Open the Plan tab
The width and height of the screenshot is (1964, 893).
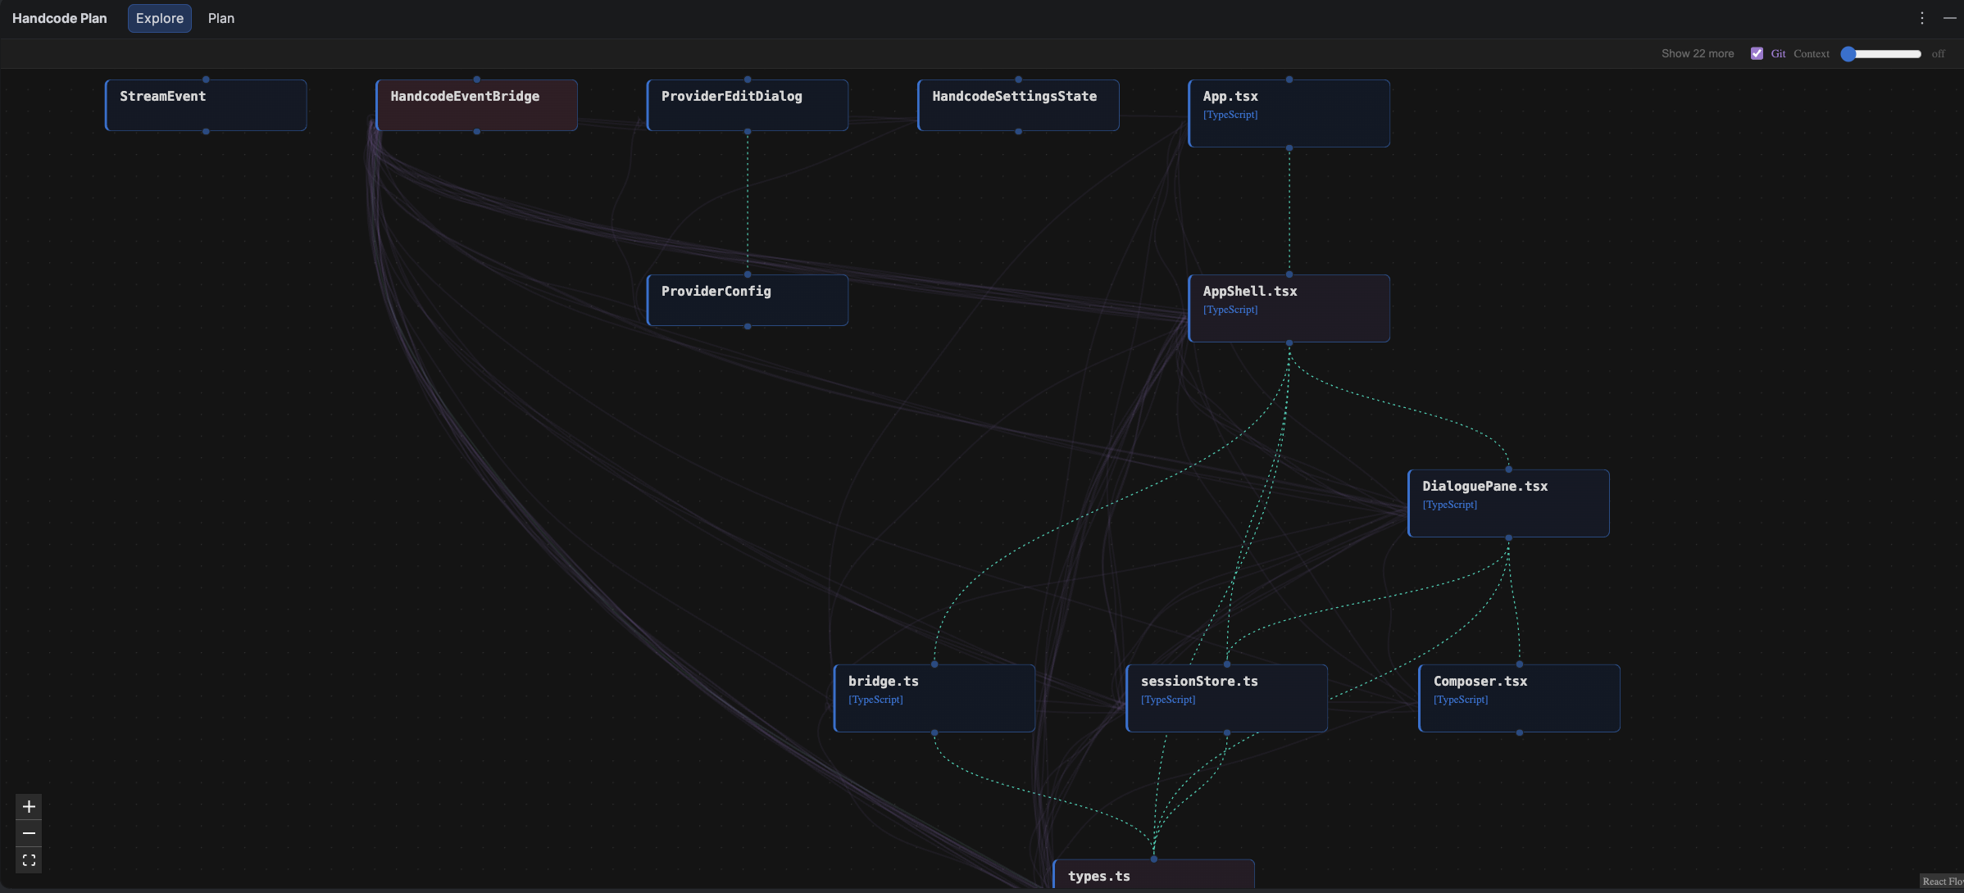tap(220, 18)
